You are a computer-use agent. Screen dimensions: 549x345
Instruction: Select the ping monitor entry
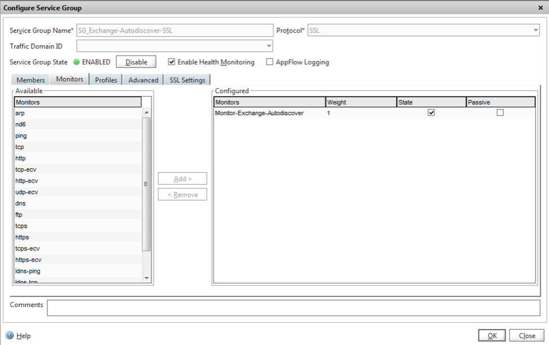tap(21, 136)
